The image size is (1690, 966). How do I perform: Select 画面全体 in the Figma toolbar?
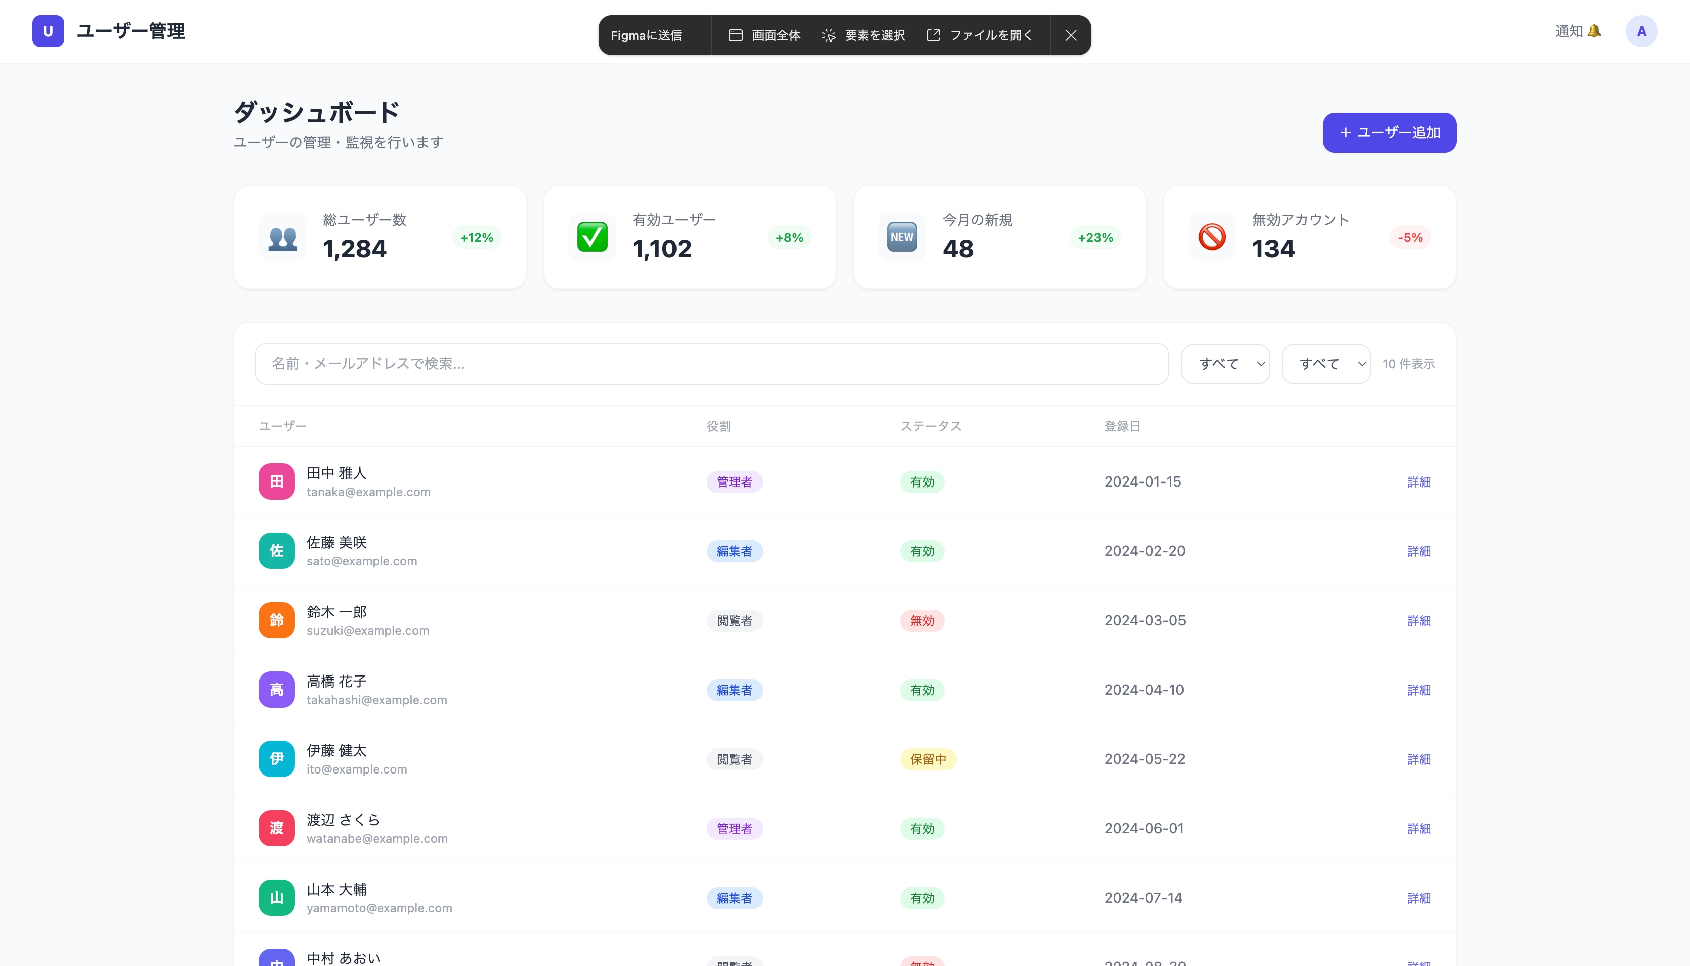(765, 35)
